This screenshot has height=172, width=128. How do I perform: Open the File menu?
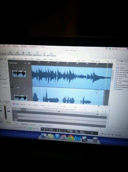coord(4,46)
